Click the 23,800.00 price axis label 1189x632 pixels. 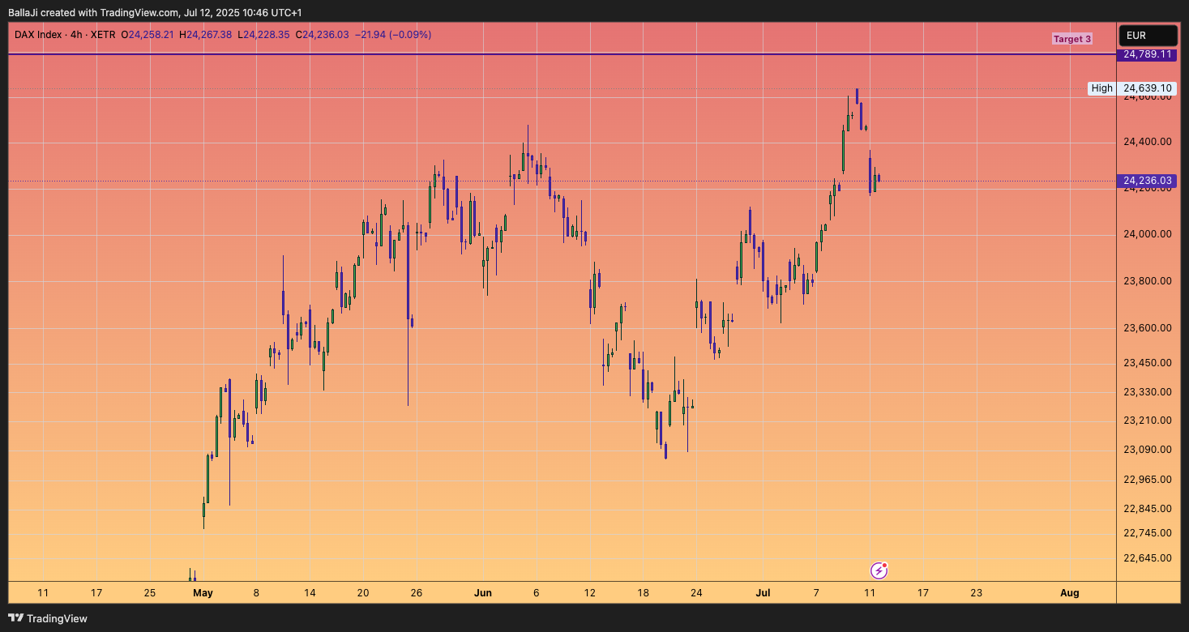tap(1148, 281)
